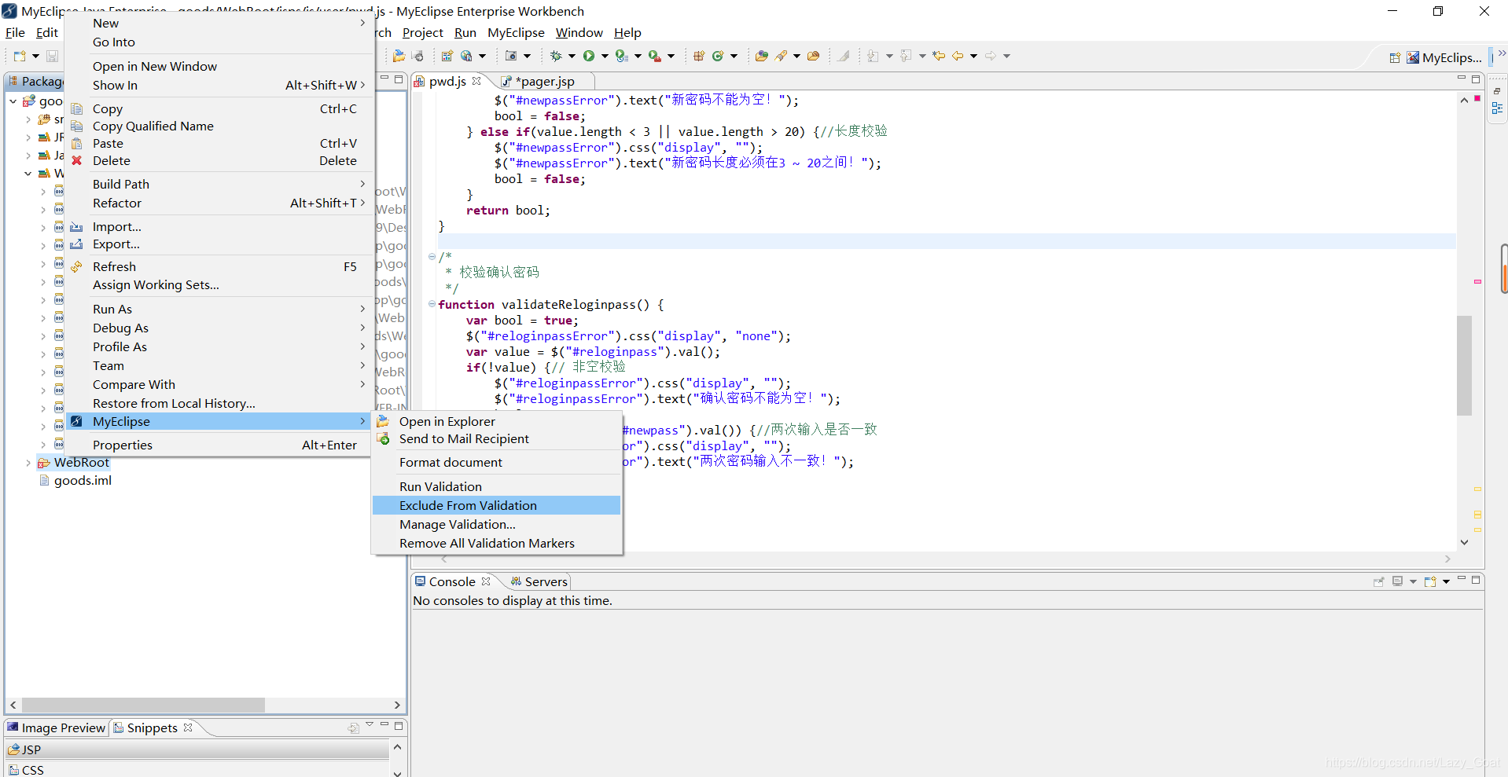Collapse the goods project tree node
The height and width of the screenshot is (777, 1508).
click(13, 101)
